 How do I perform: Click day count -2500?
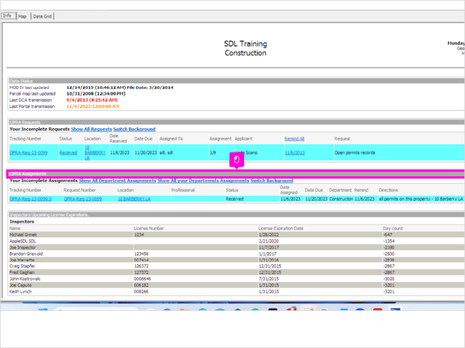389,254
